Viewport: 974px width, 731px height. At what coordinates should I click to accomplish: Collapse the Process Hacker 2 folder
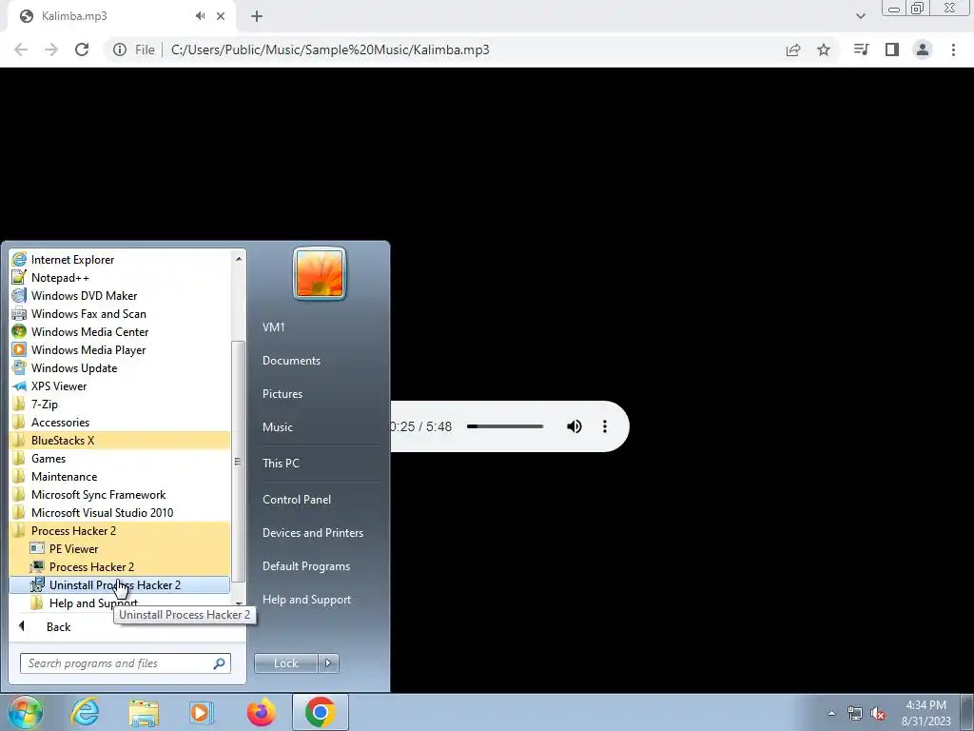click(120, 530)
